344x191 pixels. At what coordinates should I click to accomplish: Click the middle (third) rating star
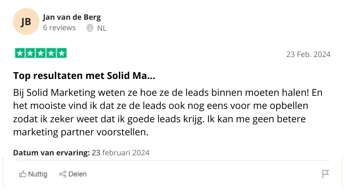[41, 53]
